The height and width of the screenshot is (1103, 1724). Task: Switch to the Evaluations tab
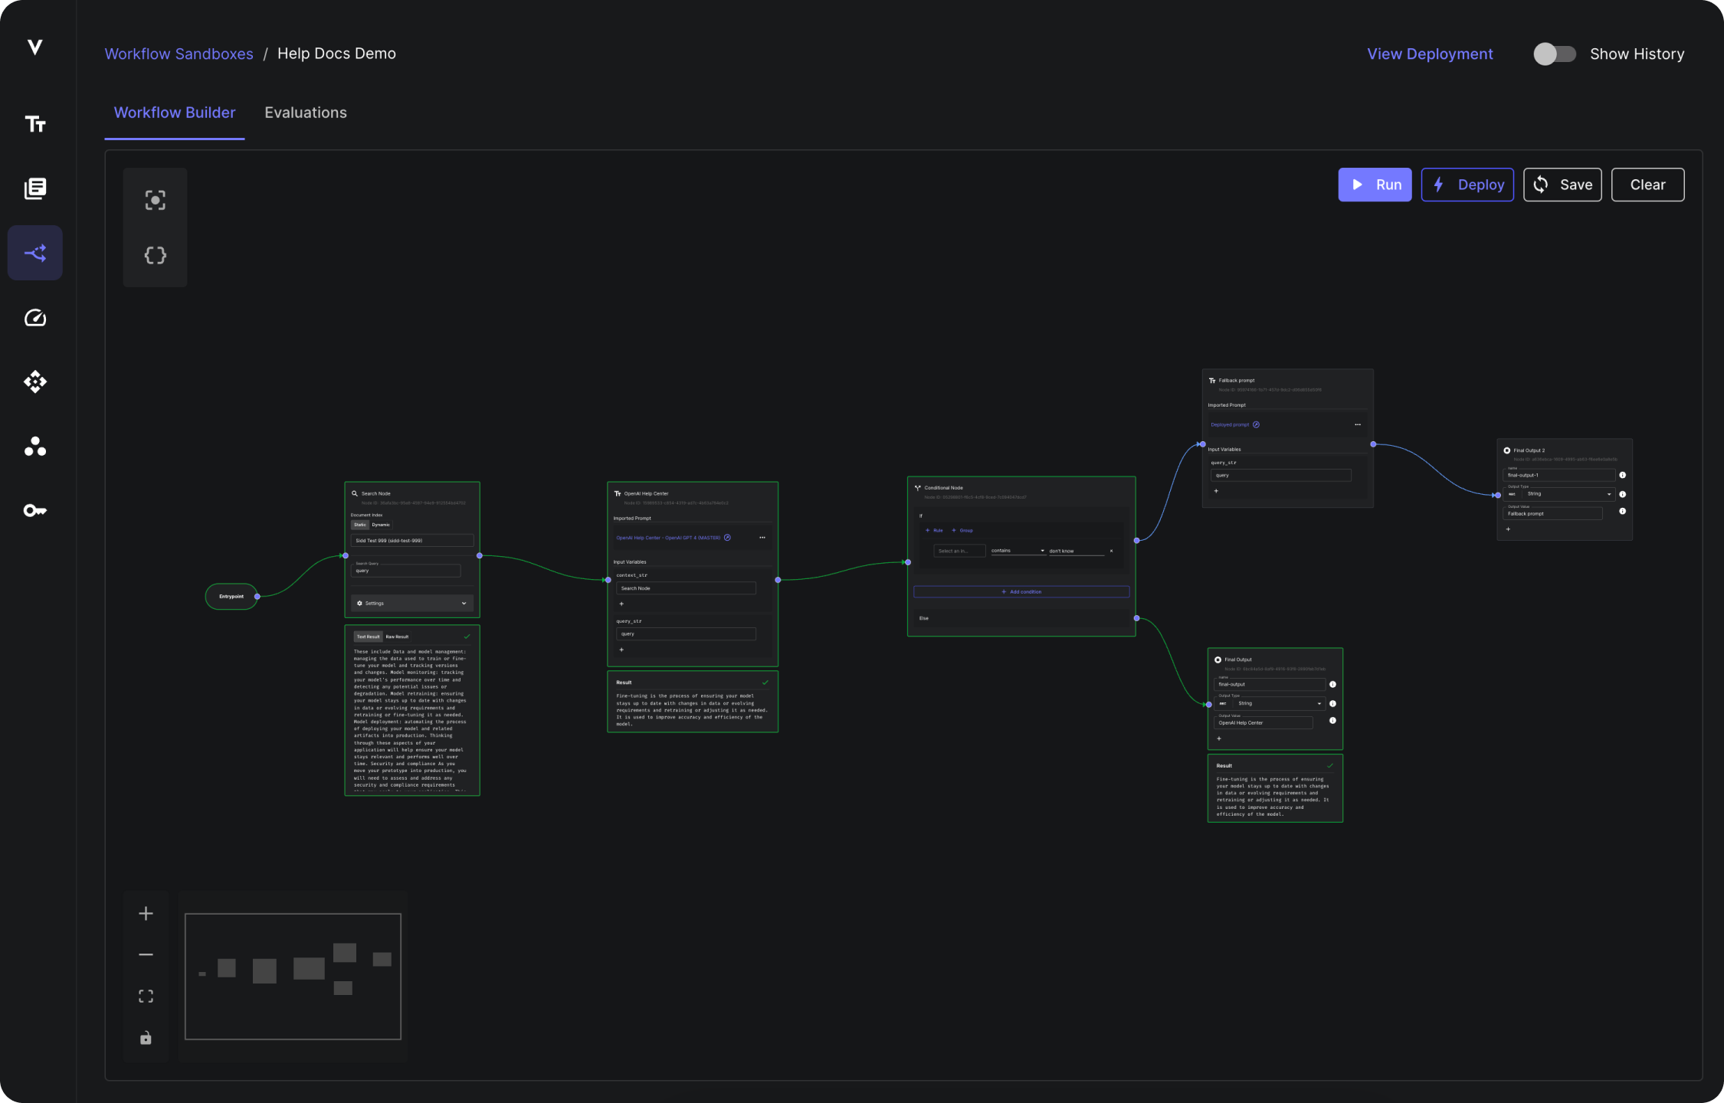[306, 112]
